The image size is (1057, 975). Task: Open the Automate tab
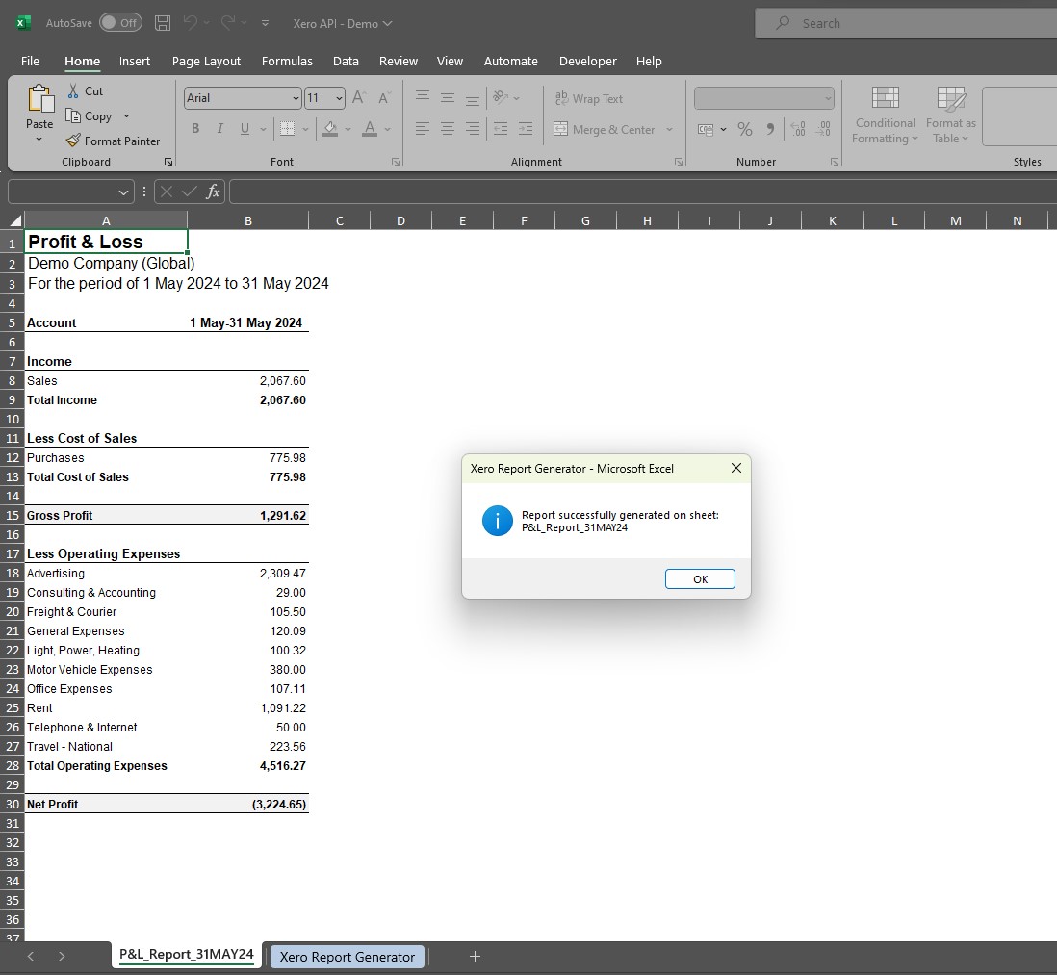511,62
